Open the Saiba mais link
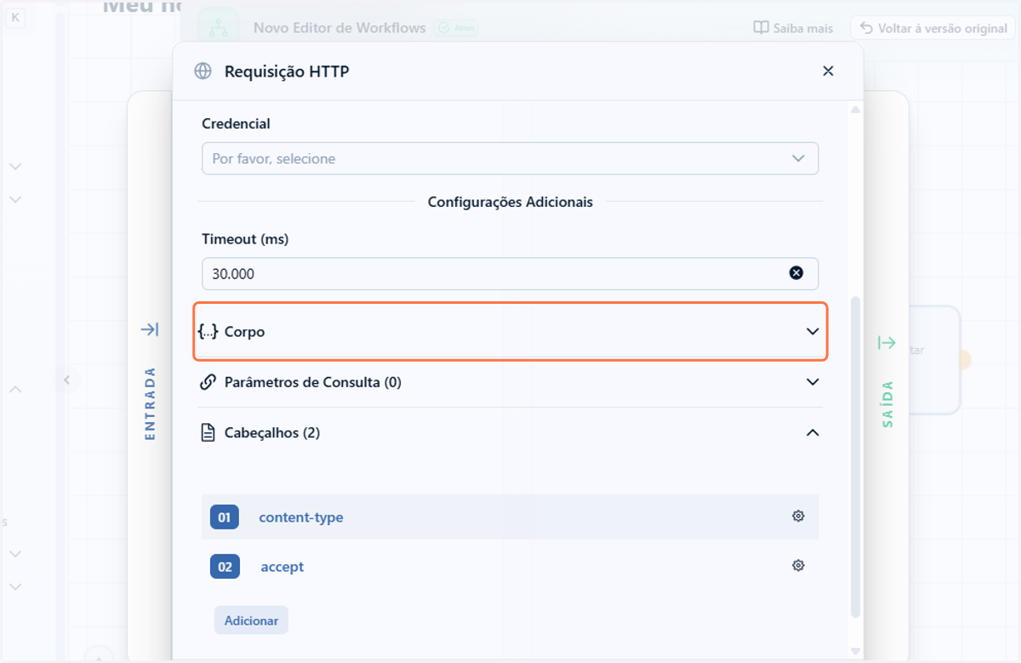This screenshot has width=1021, height=663. [793, 28]
